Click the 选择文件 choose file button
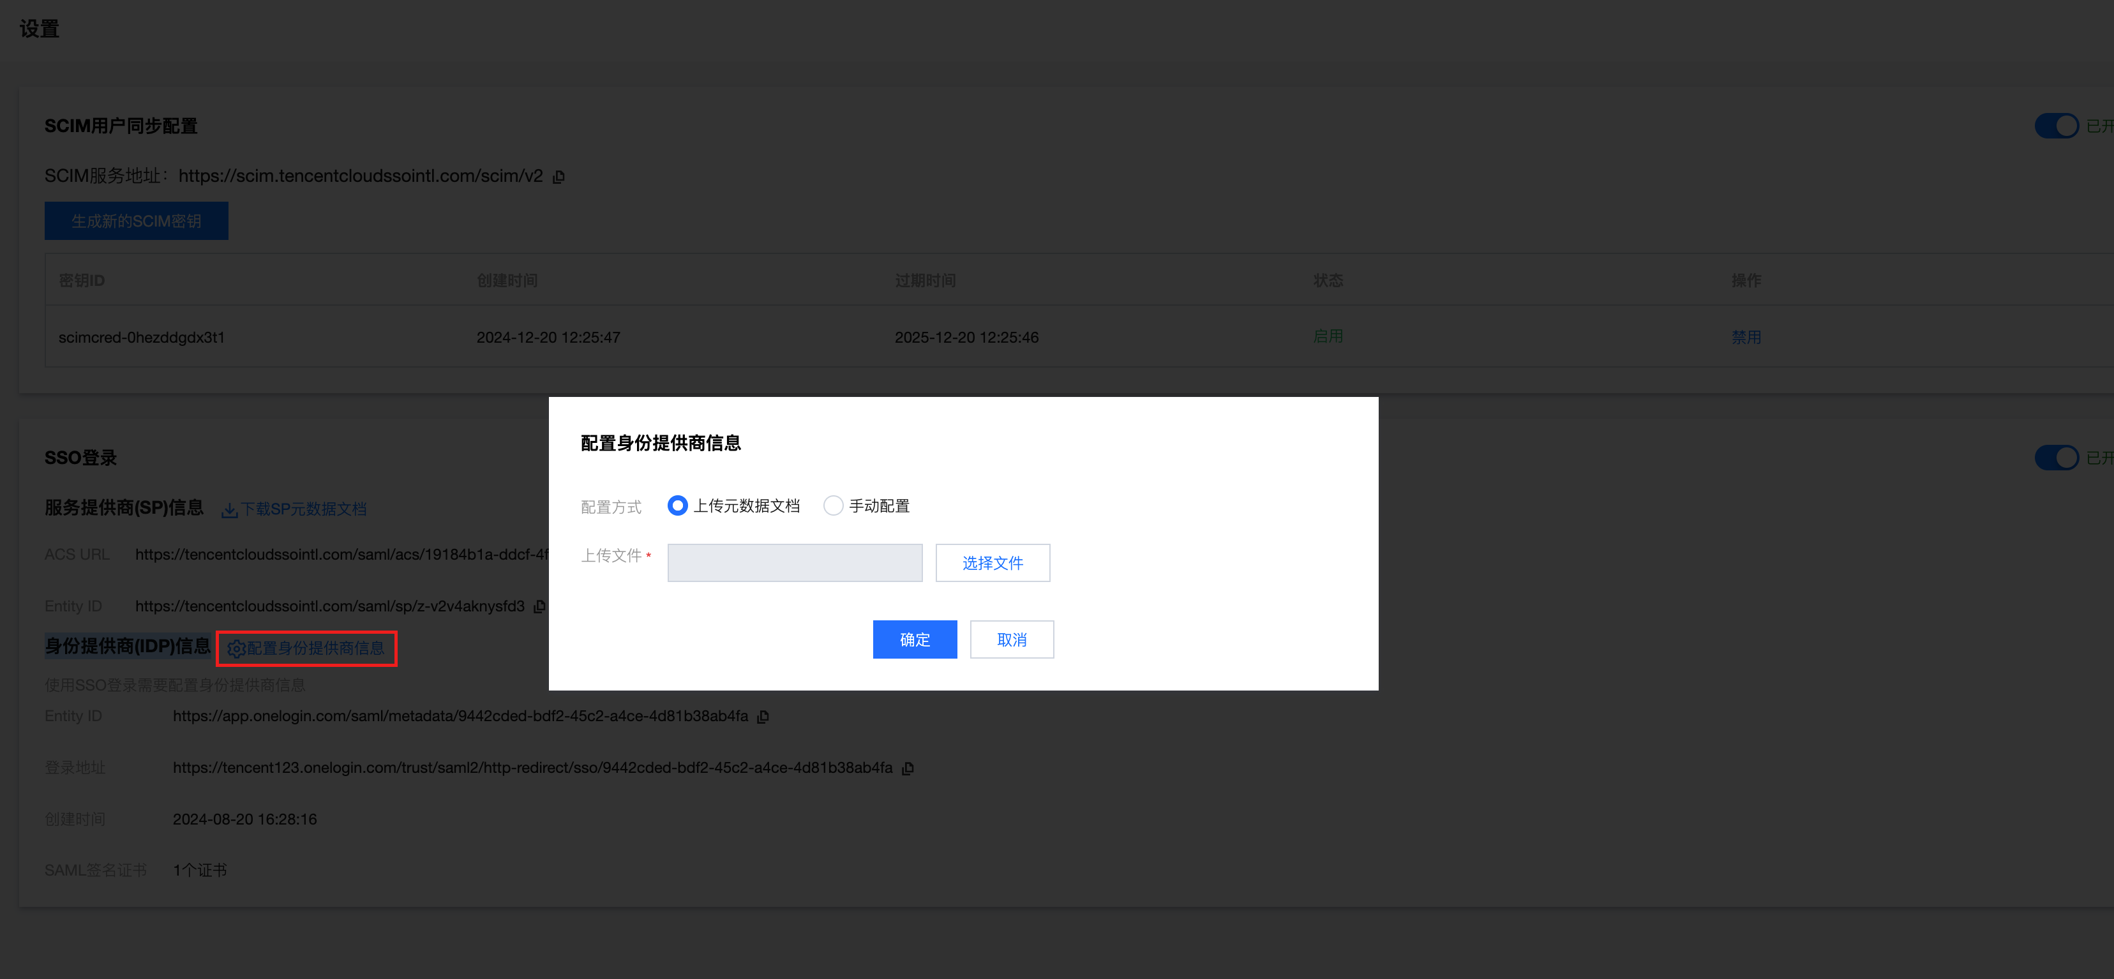 (x=992, y=563)
